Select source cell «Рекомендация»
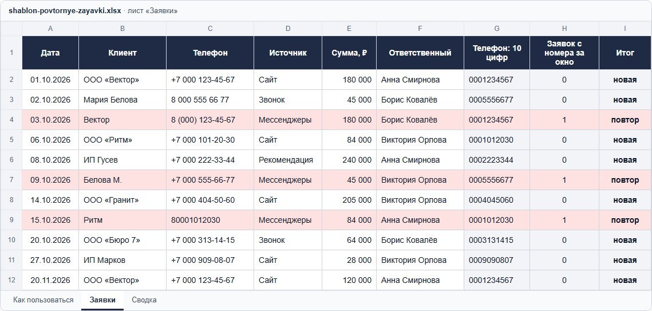652x311 pixels. pos(288,160)
